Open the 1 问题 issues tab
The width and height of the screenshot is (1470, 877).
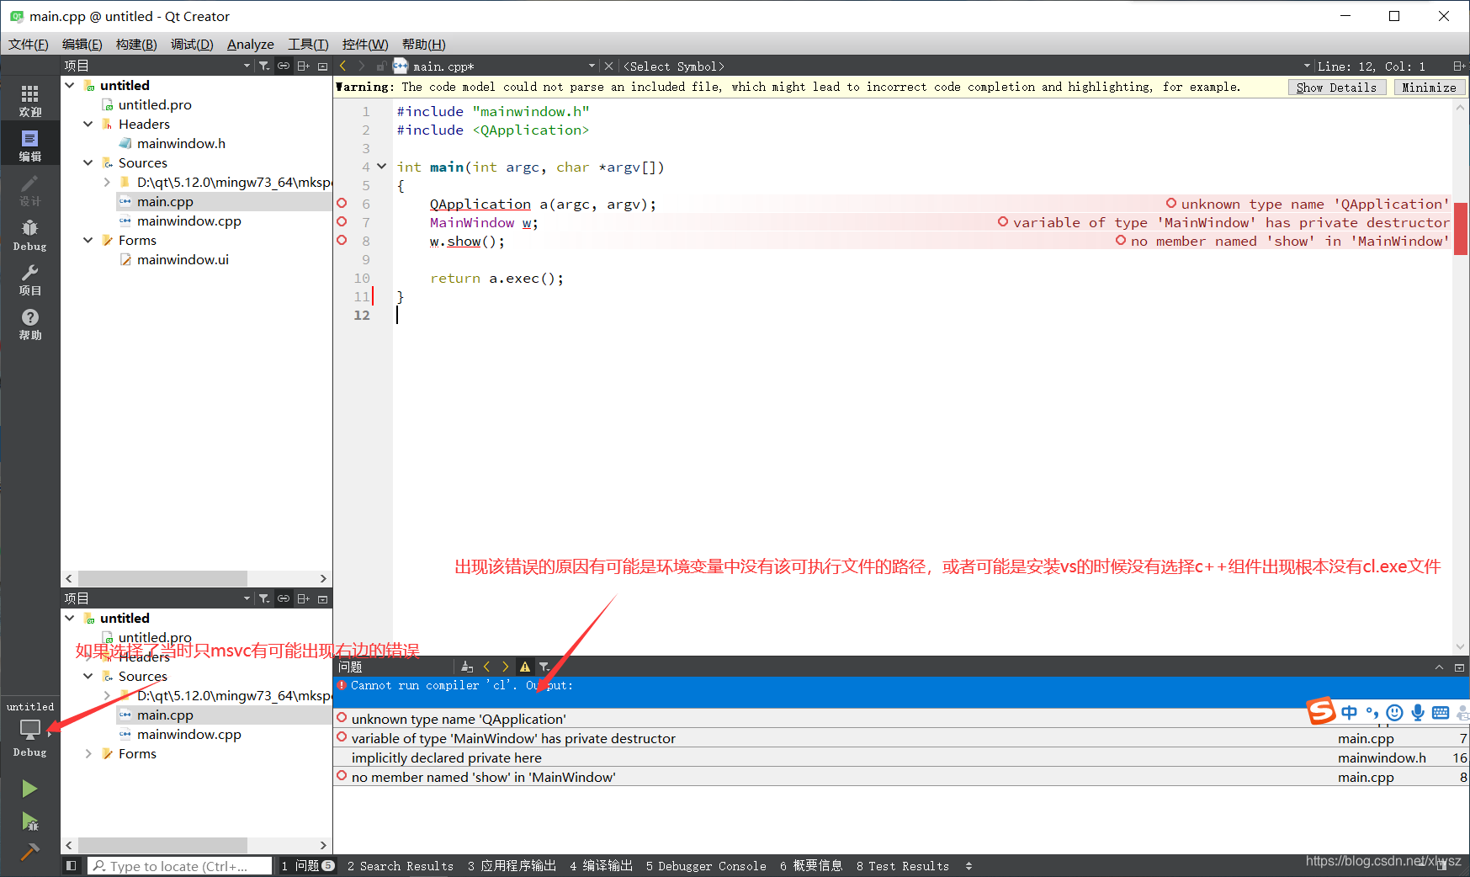[308, 865]
